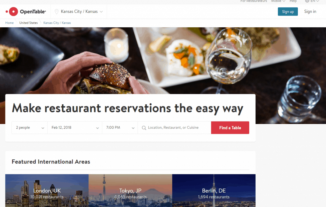
Task: Click the magnifier icon in search field
Action: [x=144, y=128]
